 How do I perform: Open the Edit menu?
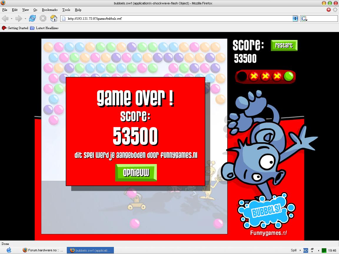pos(15,10)
